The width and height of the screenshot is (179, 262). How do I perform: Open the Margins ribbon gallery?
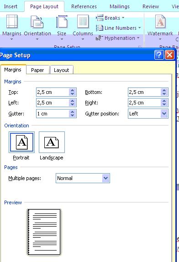12,27
